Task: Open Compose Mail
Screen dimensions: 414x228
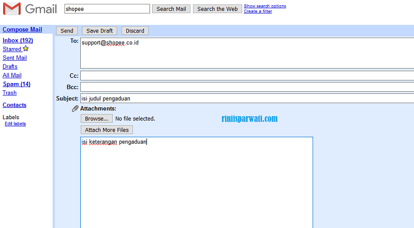Action: coord(22,29)
